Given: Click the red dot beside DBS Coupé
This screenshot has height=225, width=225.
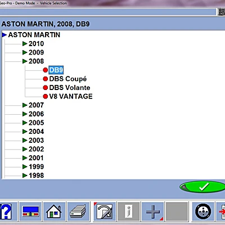Looking at the screenshot, I should (45, 79).
